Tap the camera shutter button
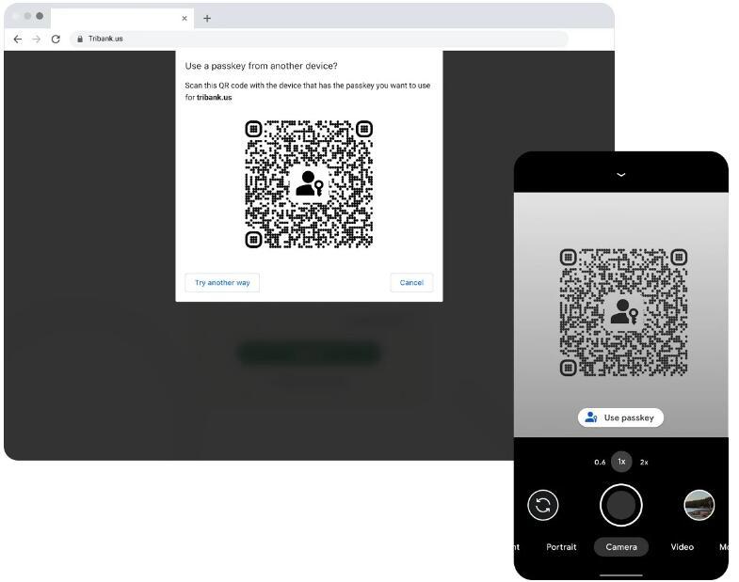 coord(621,505)
